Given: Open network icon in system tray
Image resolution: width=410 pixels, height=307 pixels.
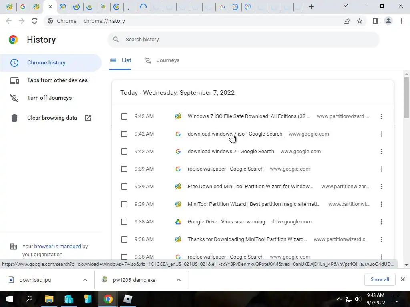Looking at the screenshot, I should tap(349, 299).
